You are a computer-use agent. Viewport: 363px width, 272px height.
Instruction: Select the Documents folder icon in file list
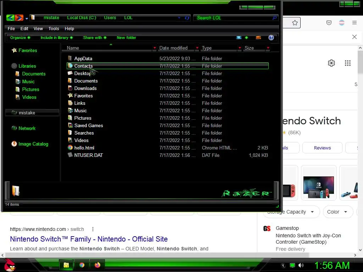click(x=70, y=80)
